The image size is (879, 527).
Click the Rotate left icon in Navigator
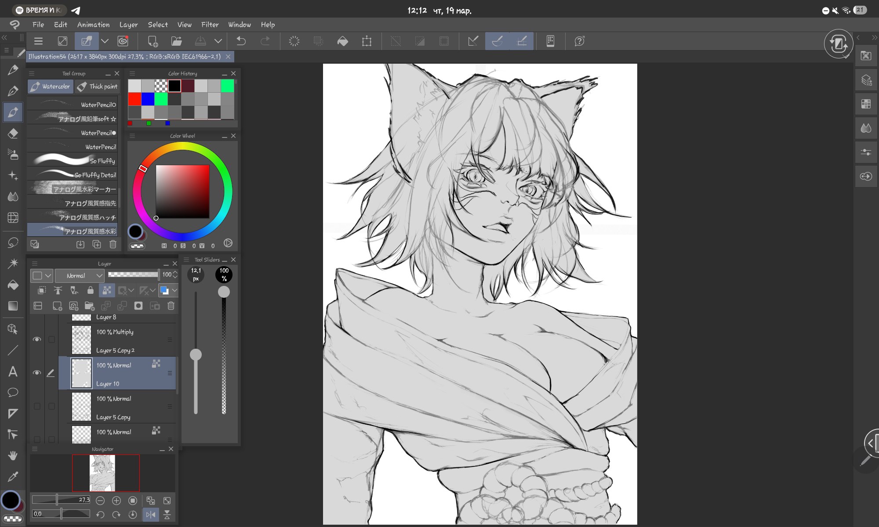click(x=100, y=514)
